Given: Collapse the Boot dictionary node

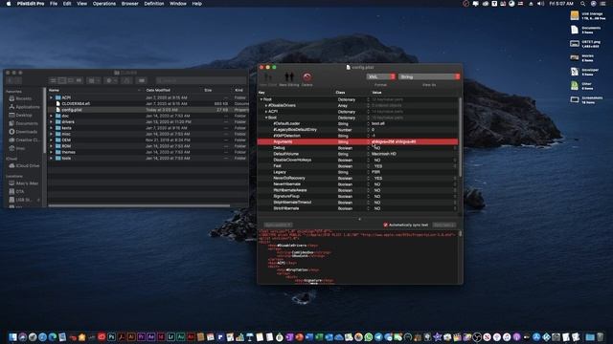Looking at the screenshot, I should point(266,118).
